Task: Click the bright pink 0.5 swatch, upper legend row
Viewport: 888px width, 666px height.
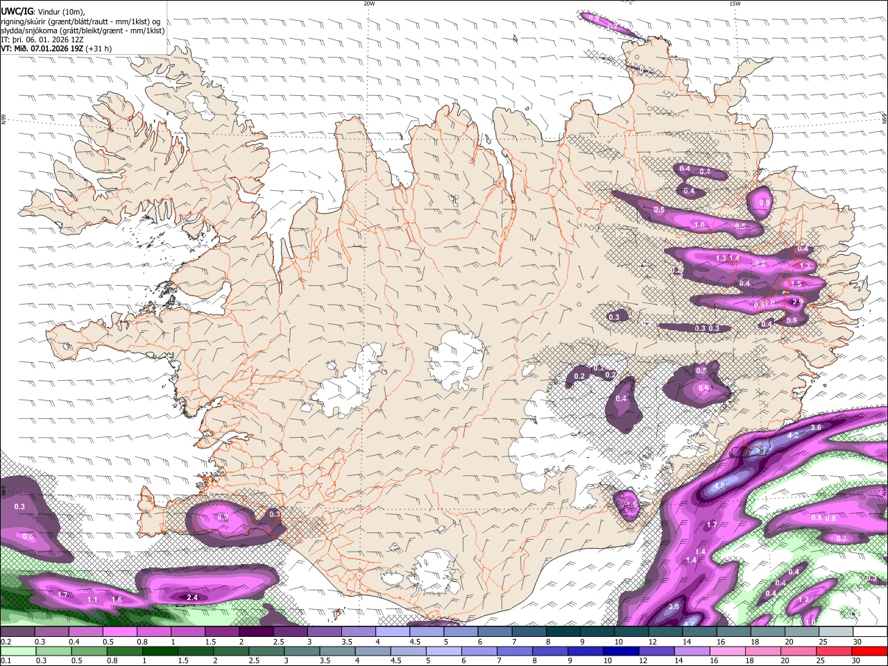Action: click(119, 632)
